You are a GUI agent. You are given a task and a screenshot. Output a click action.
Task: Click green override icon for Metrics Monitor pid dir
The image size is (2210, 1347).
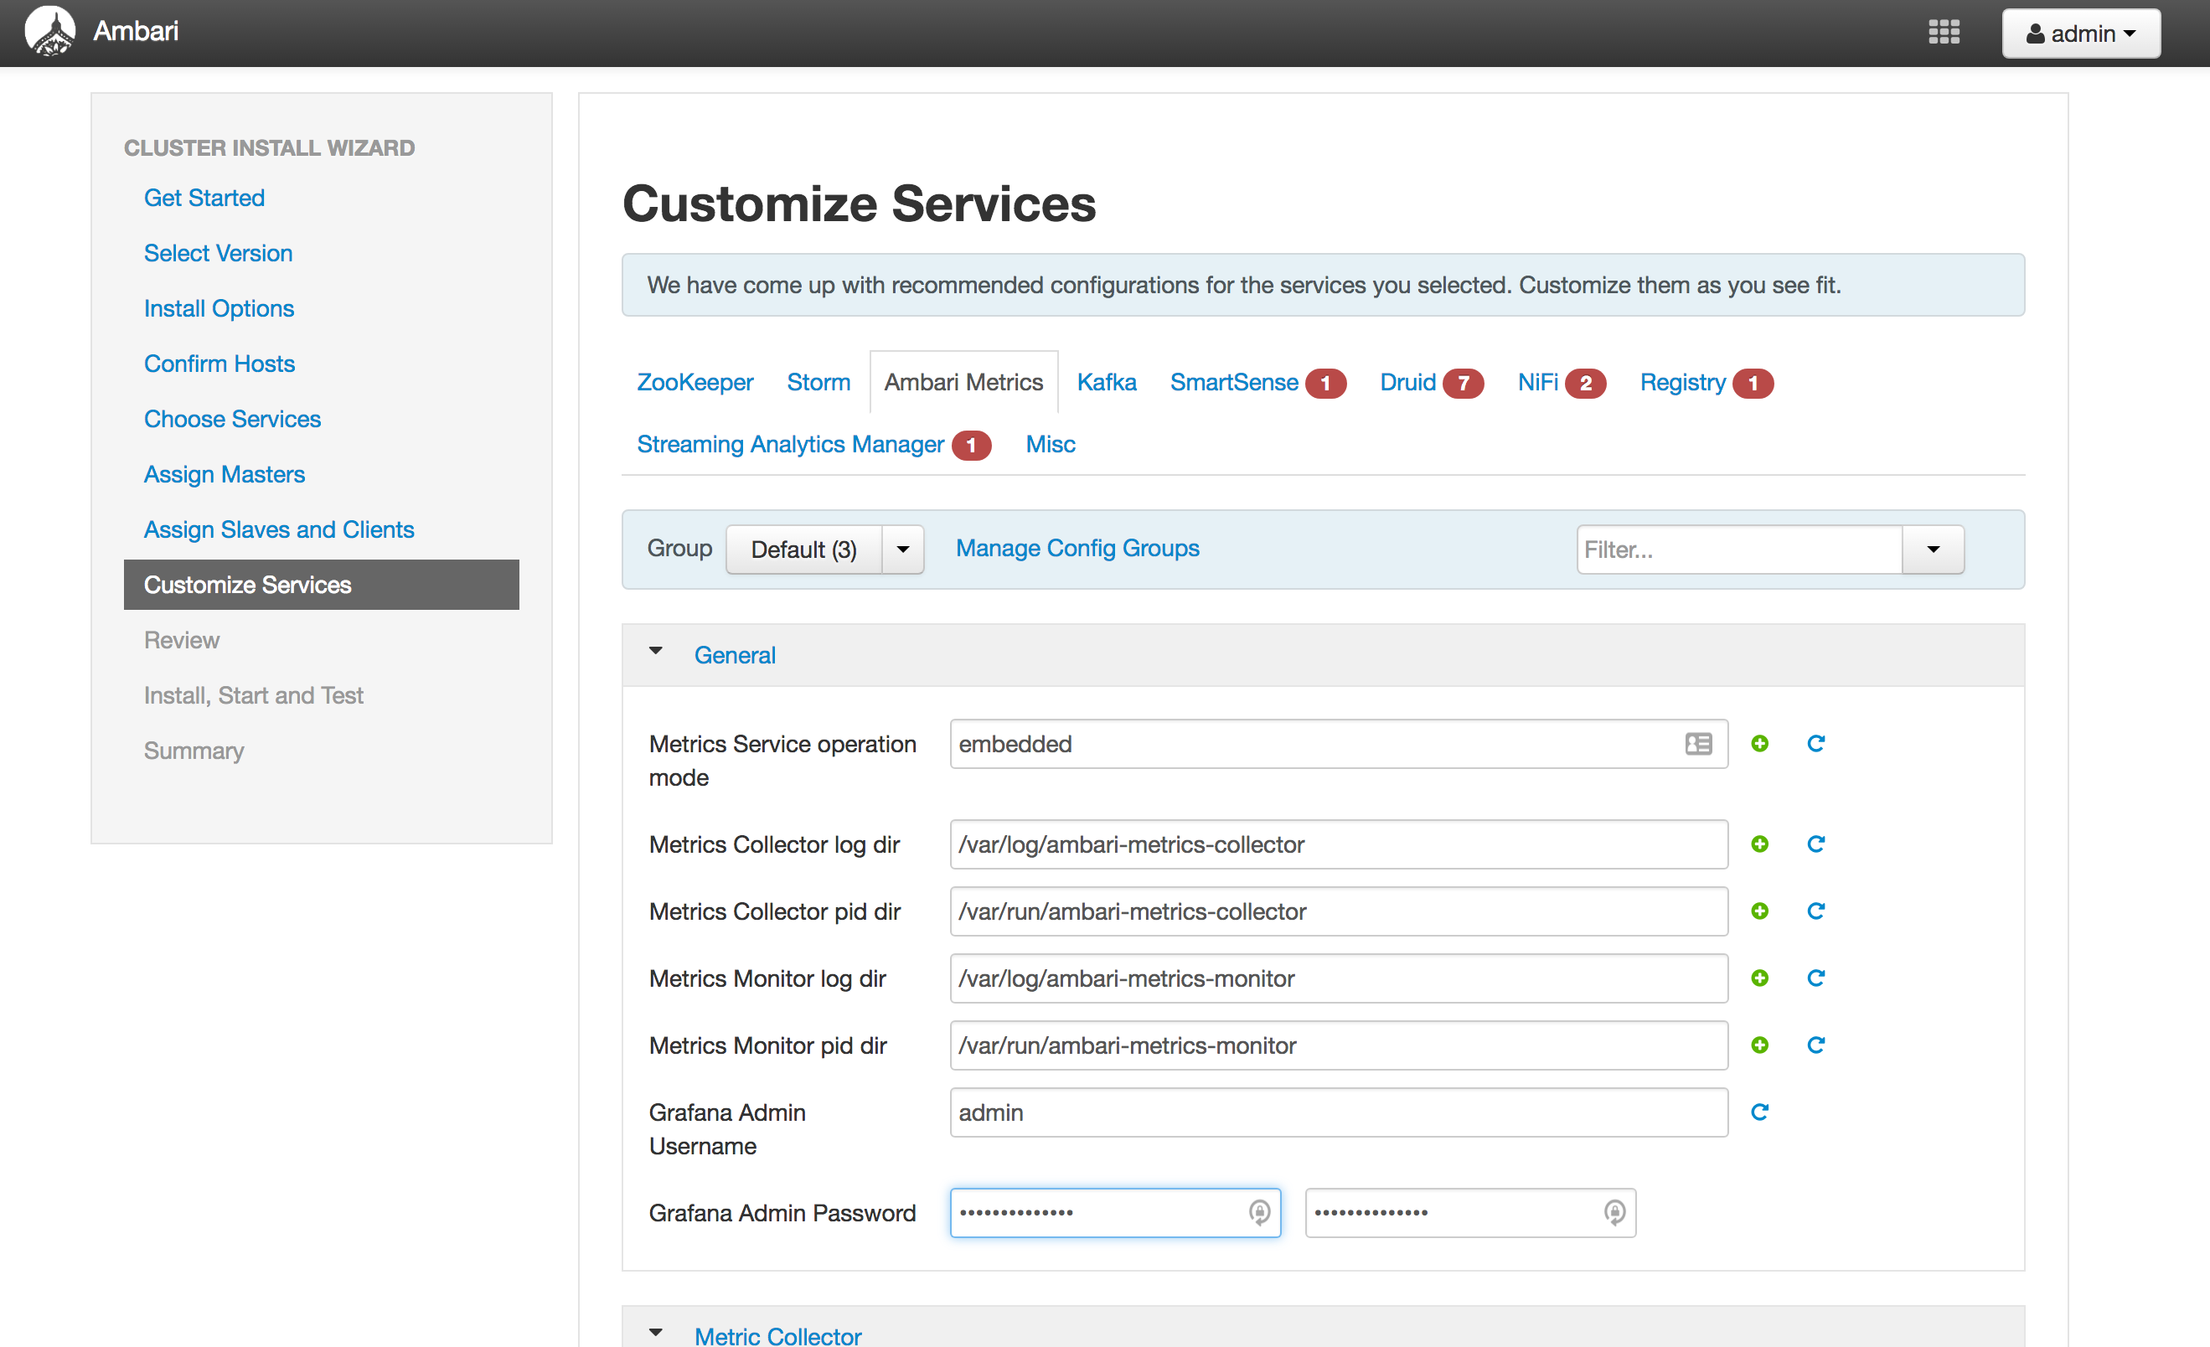pyautogui.click(x=1758, y=1045)
